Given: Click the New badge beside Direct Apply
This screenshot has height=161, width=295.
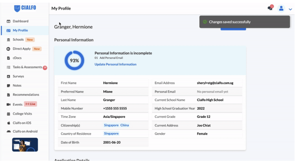Looking at the screenshot, I should 37,49.
